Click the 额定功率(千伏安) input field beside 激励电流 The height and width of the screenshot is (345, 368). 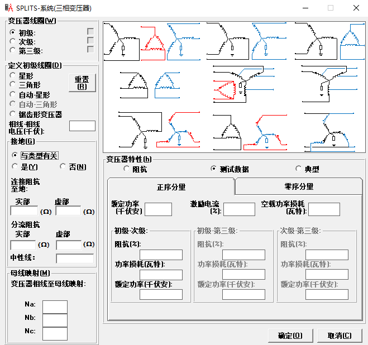point(158,209)
